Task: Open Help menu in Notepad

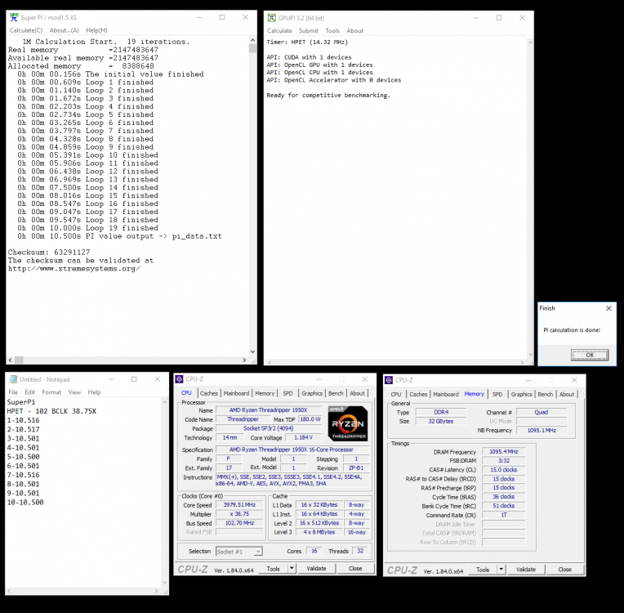Action: [94, 392]
